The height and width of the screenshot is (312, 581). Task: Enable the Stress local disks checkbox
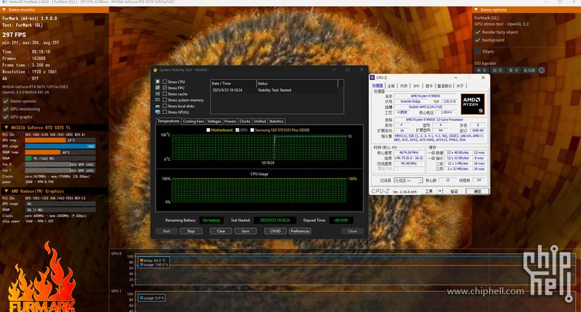165,106
